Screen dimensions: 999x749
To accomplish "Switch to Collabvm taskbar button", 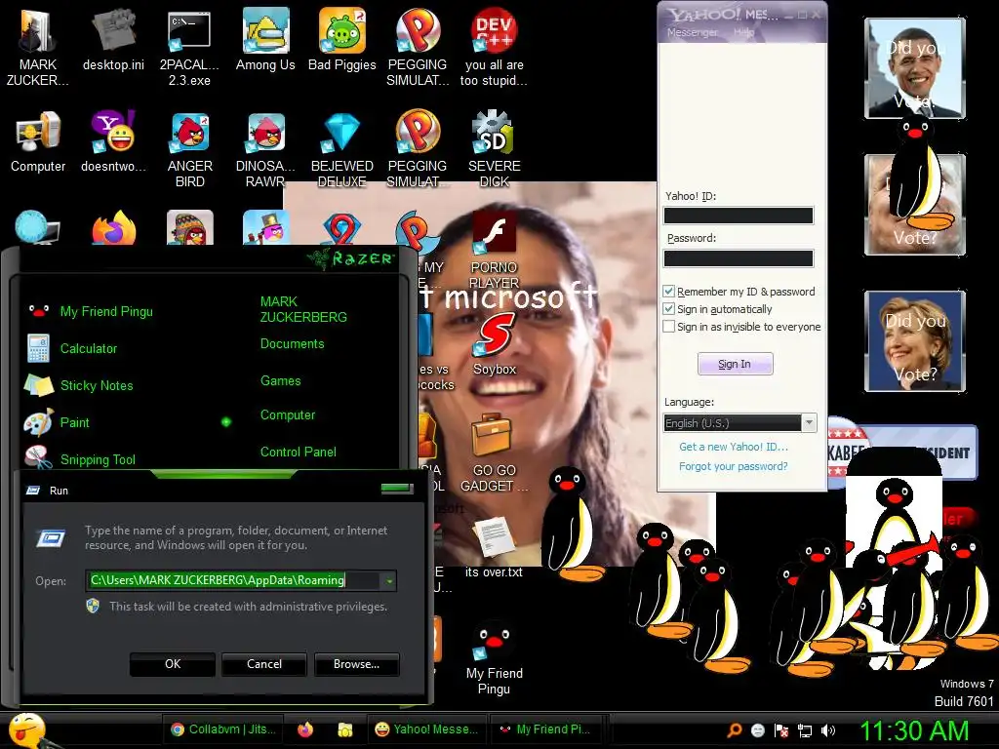I will (x=223, y=729).
